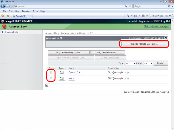
Task: Click Register Address List Name button
Action: tap(144, 44)
